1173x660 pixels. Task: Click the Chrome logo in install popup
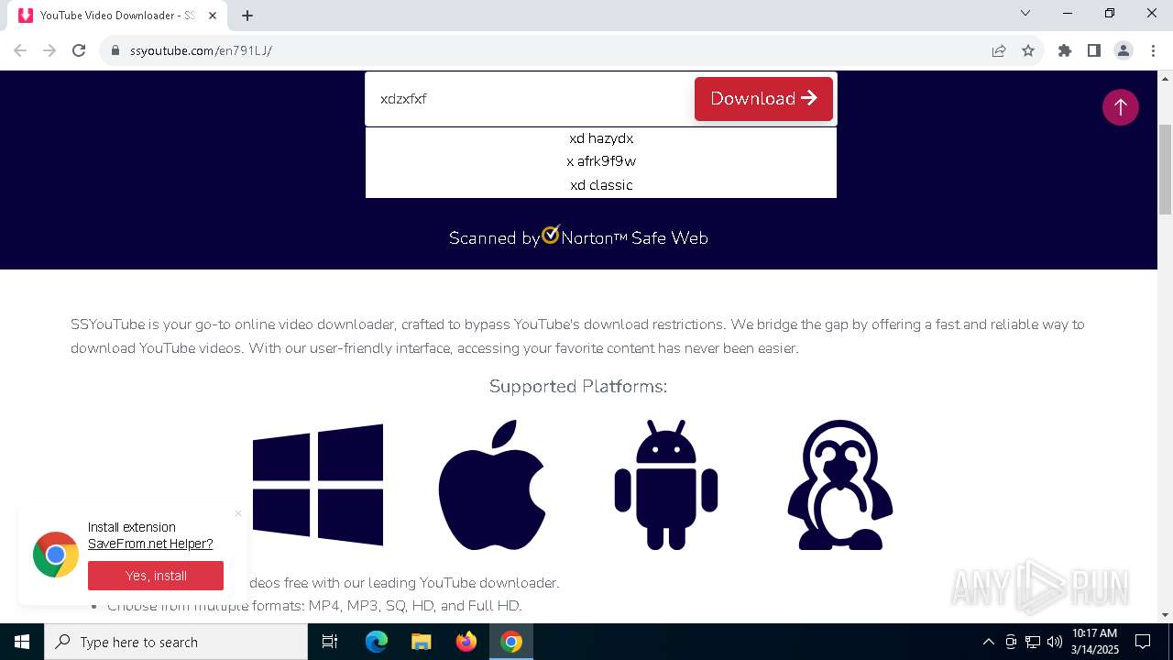pos(56,555)
